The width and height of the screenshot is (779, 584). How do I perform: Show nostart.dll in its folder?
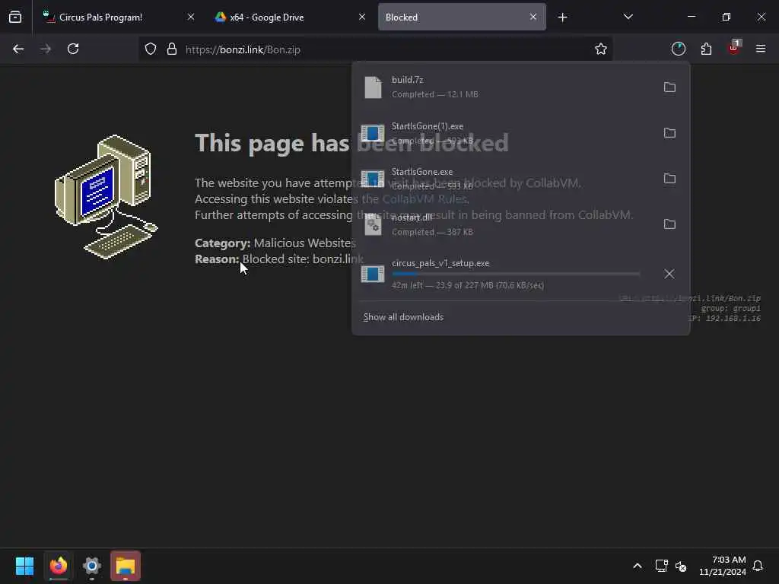[x=669, y=224]
